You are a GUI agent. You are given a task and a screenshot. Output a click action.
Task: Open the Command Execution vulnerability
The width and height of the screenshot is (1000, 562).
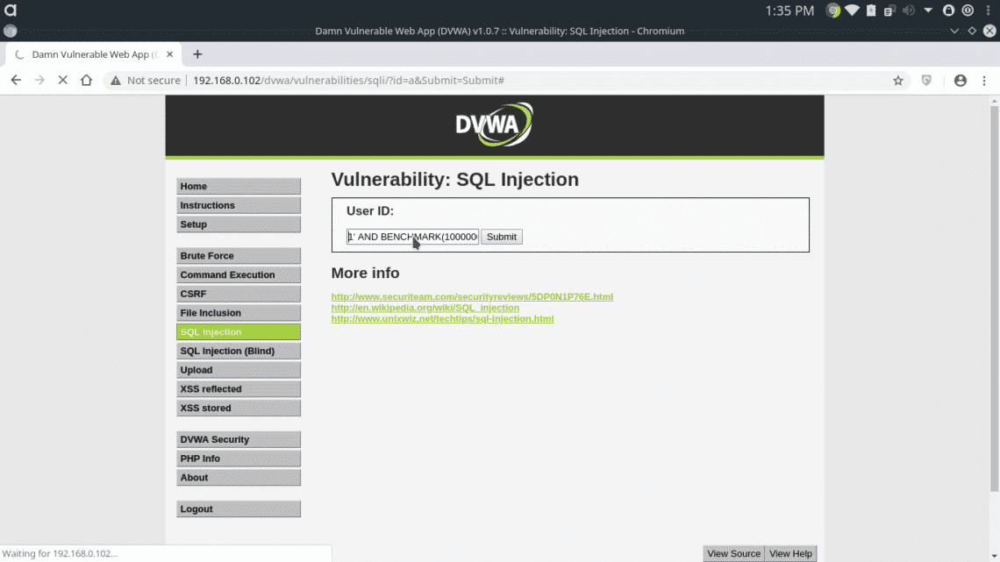coord(239,274)
